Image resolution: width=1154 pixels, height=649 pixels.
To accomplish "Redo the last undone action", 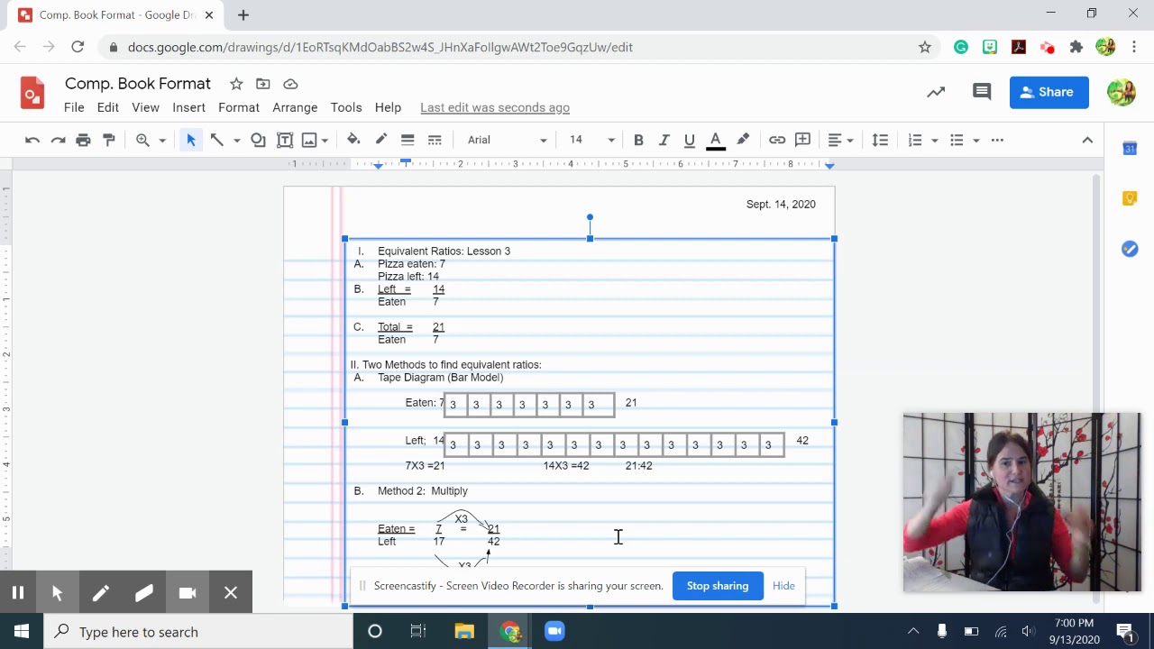I will (x=58, y=140).
